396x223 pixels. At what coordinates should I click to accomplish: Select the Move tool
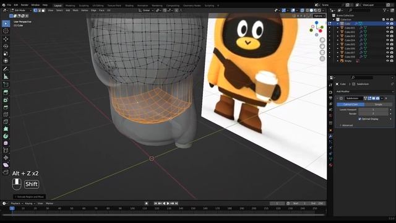[6, 39]
